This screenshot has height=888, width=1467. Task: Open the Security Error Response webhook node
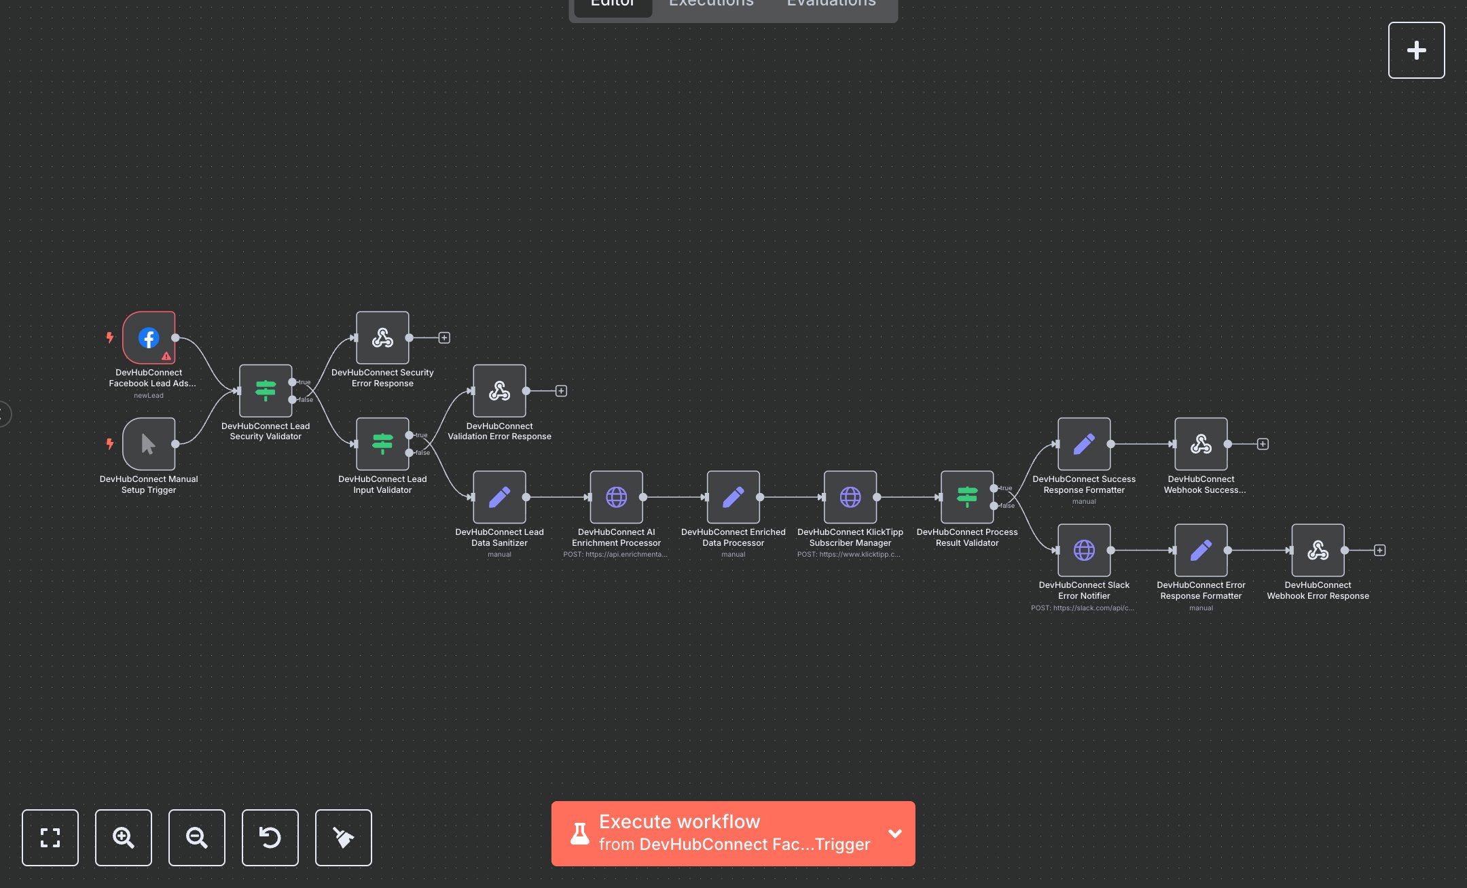pyautogui.click(x=382, y=337)
